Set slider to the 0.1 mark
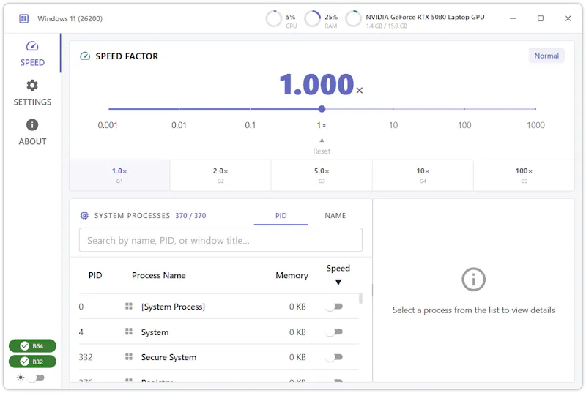The image size is (586, 393). coord(251,109)
